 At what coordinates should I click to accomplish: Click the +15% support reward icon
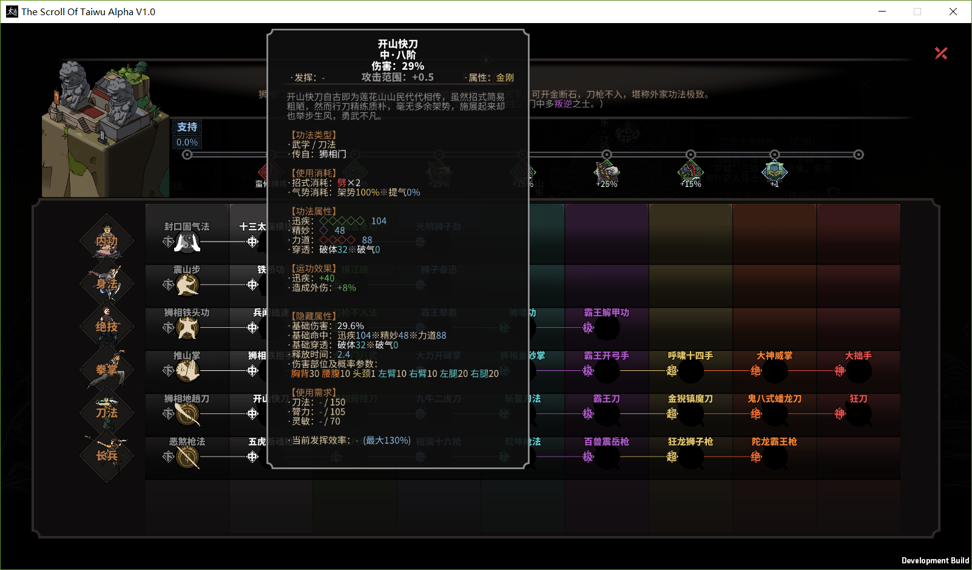coord(690,172)
